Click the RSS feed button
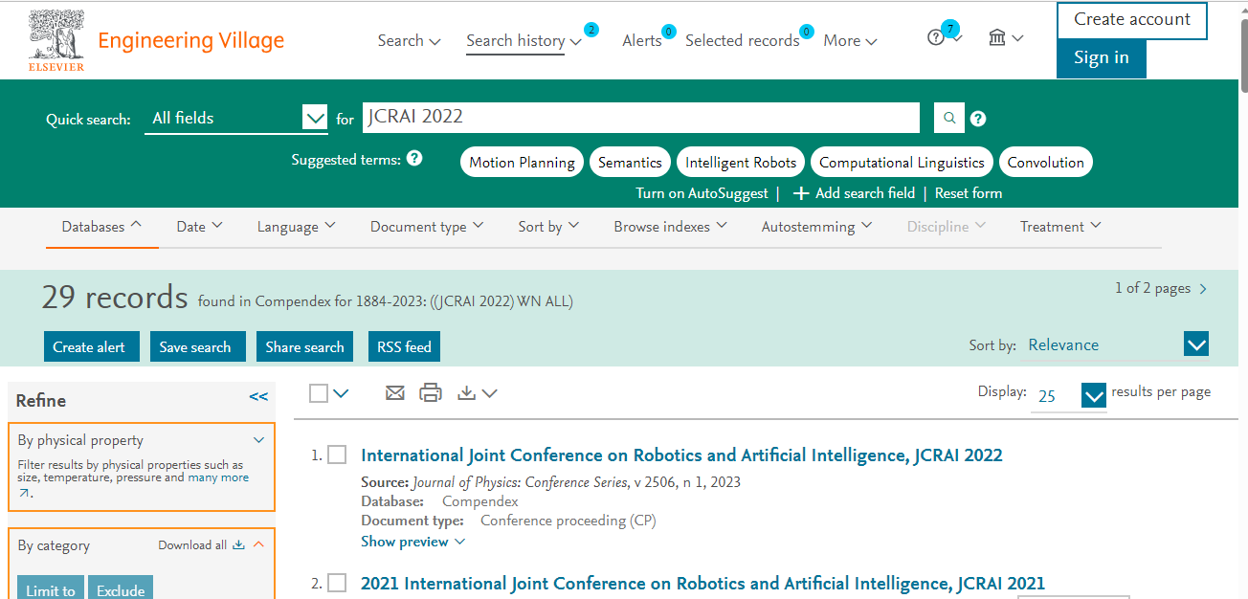This screenshot has width=1248, height=599. tap(404, 346)
